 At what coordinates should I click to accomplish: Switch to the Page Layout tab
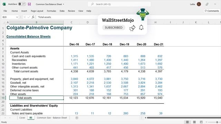[37, 11]
